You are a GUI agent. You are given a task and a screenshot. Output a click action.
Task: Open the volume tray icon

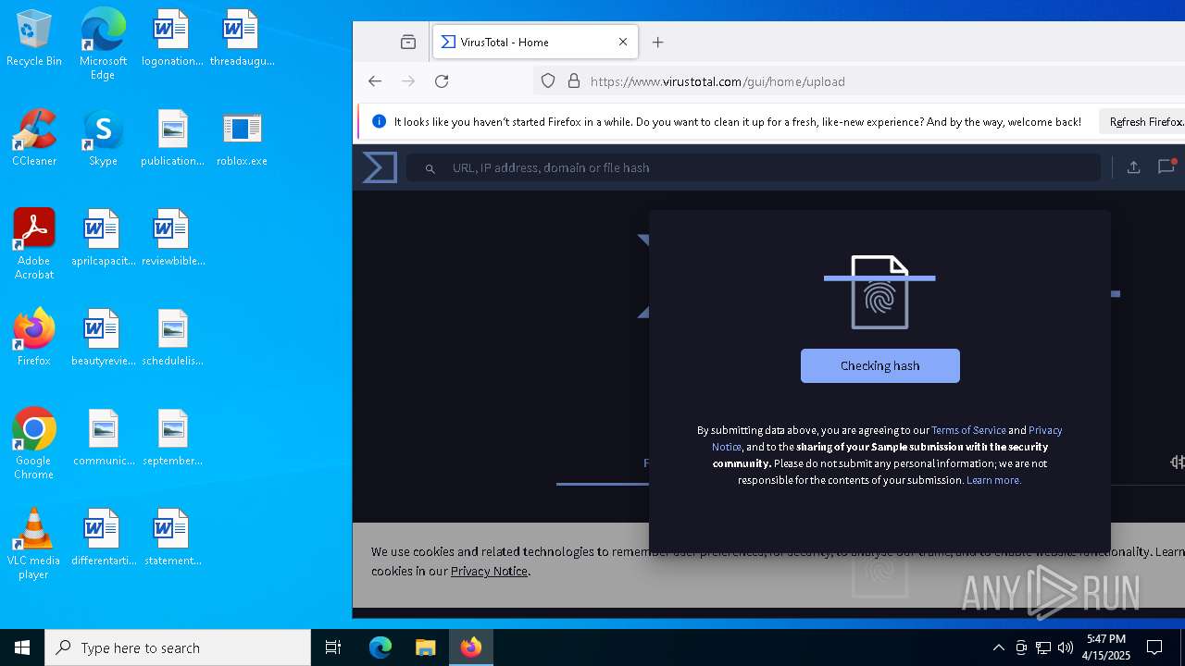[x=1066, y=647]
